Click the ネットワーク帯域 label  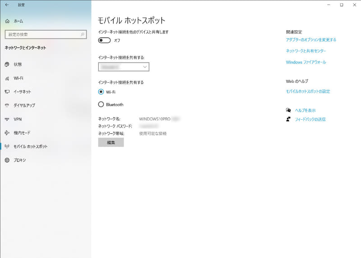click(x=111, y=133)
